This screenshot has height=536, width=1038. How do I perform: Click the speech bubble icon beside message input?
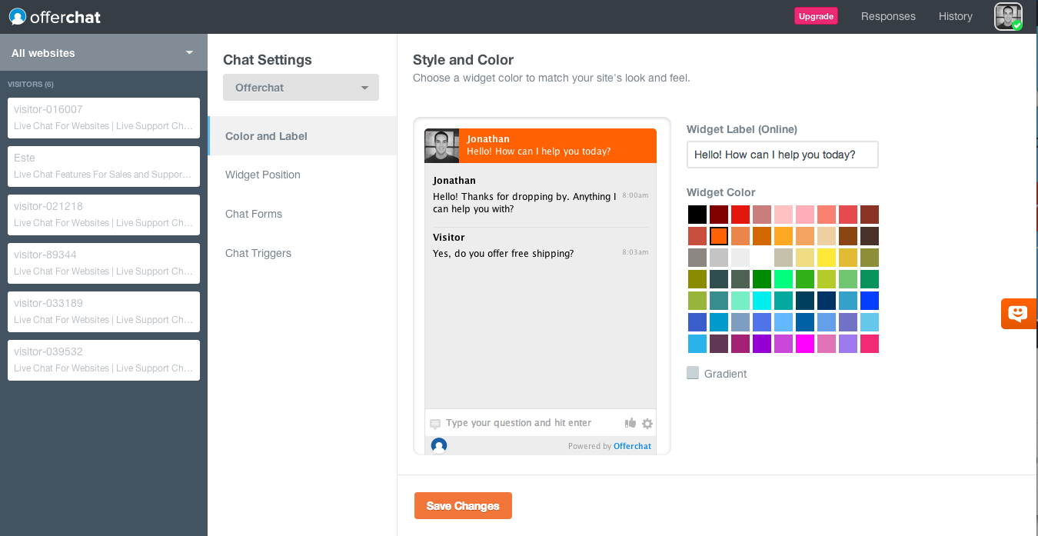[435, 424]
